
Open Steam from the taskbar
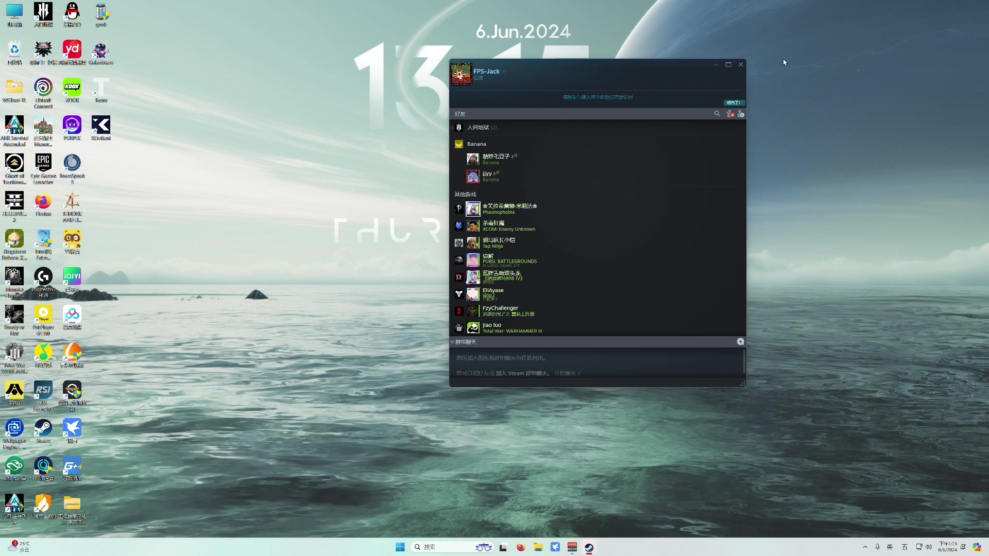pos(589,547)
